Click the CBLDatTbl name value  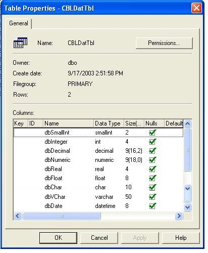pos(81,43)
